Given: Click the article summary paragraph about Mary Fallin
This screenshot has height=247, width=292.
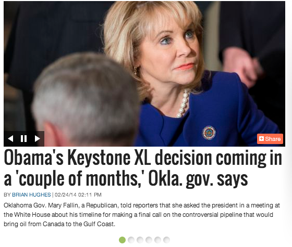Looking at the screenshot, I should (142, 214).
